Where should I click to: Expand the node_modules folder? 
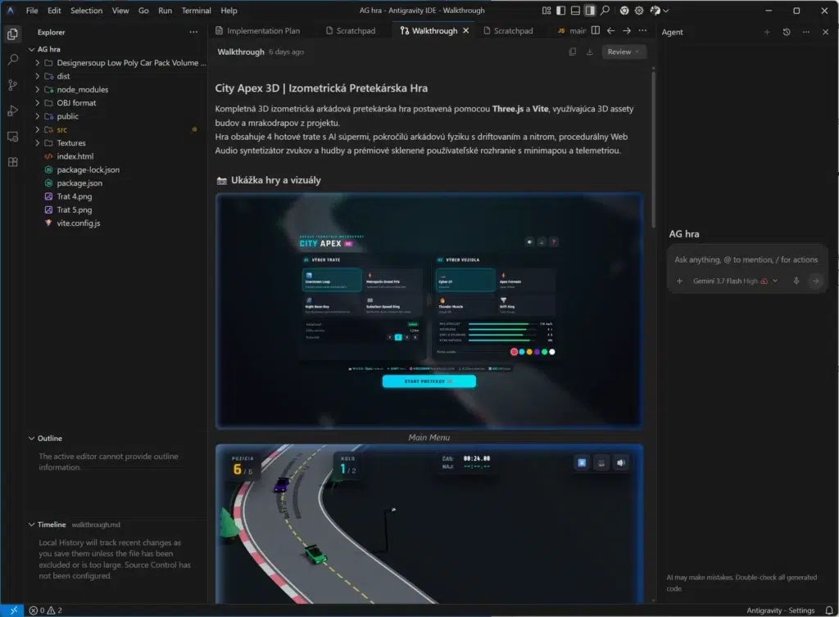click(x=38, y=89)
